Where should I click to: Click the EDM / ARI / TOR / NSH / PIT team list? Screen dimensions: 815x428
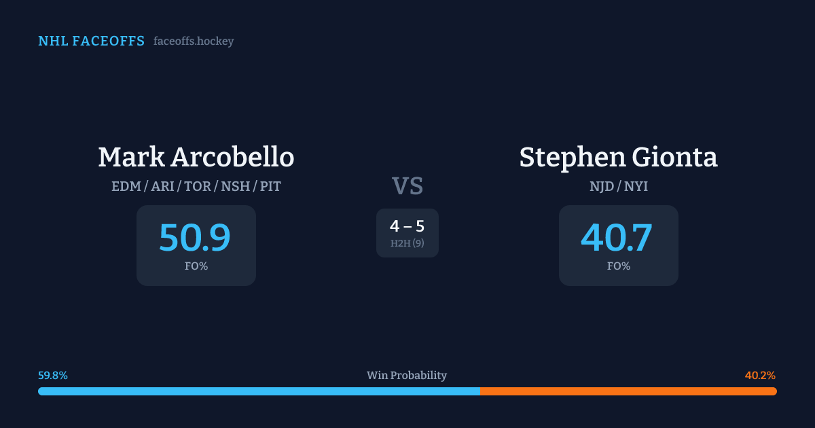196,186
